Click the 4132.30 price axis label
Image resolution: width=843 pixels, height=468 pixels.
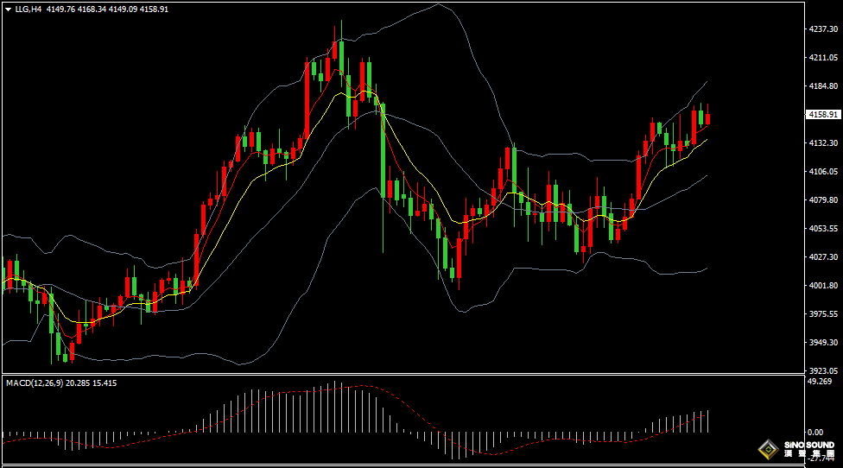(x=822, y=143)
